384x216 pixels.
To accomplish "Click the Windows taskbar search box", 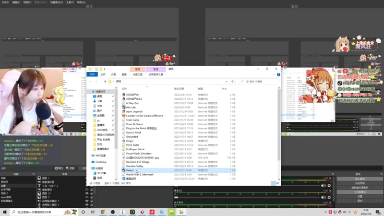I will click(x=44, y=212).
